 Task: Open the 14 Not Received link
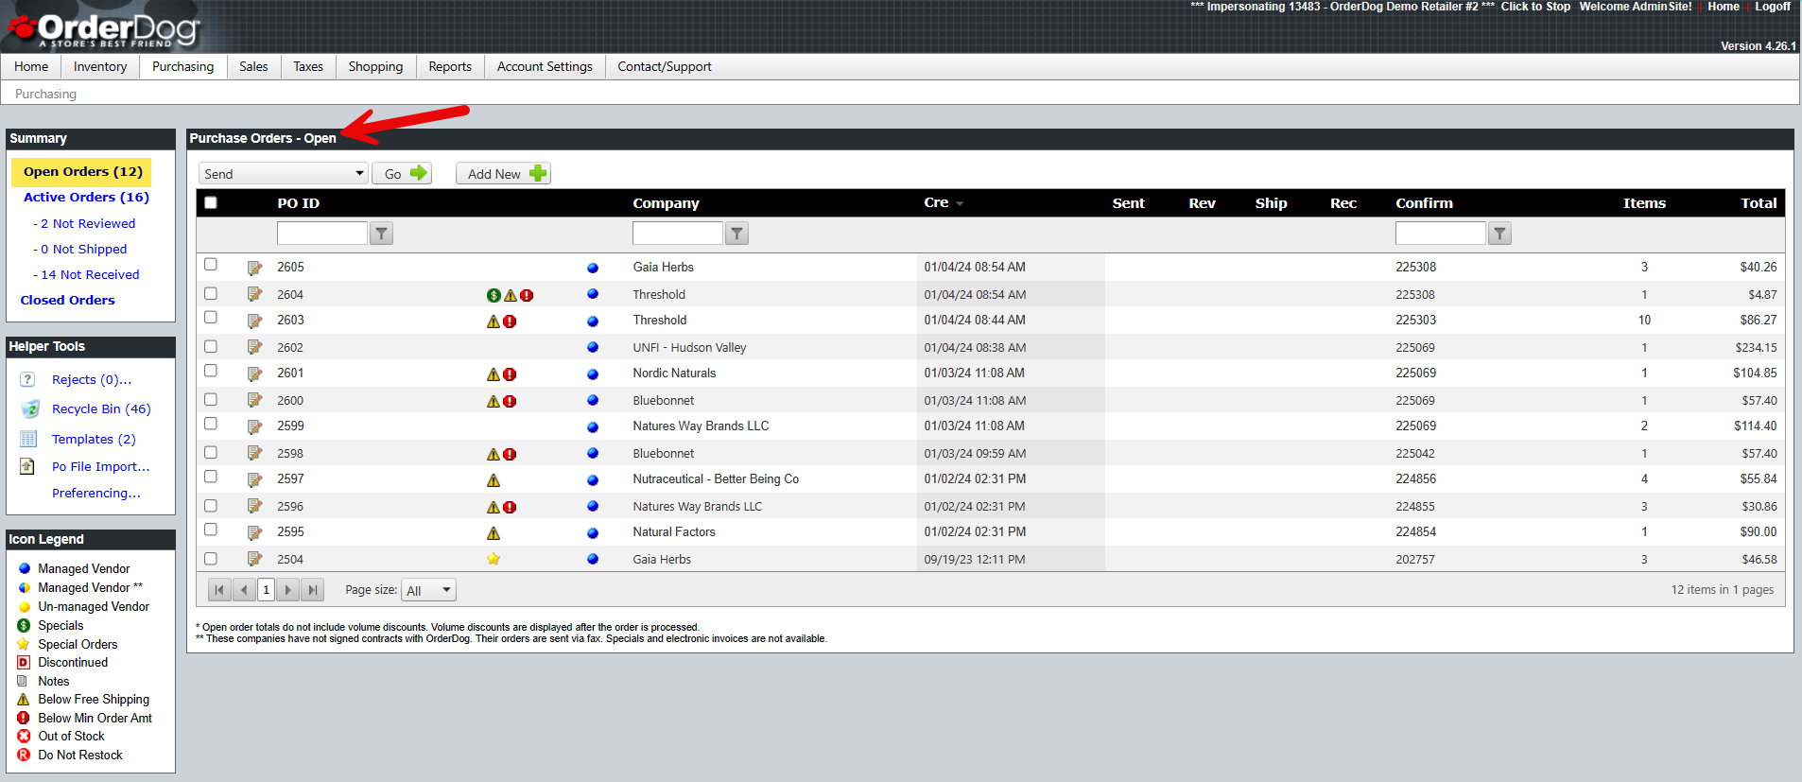point(90,275)
